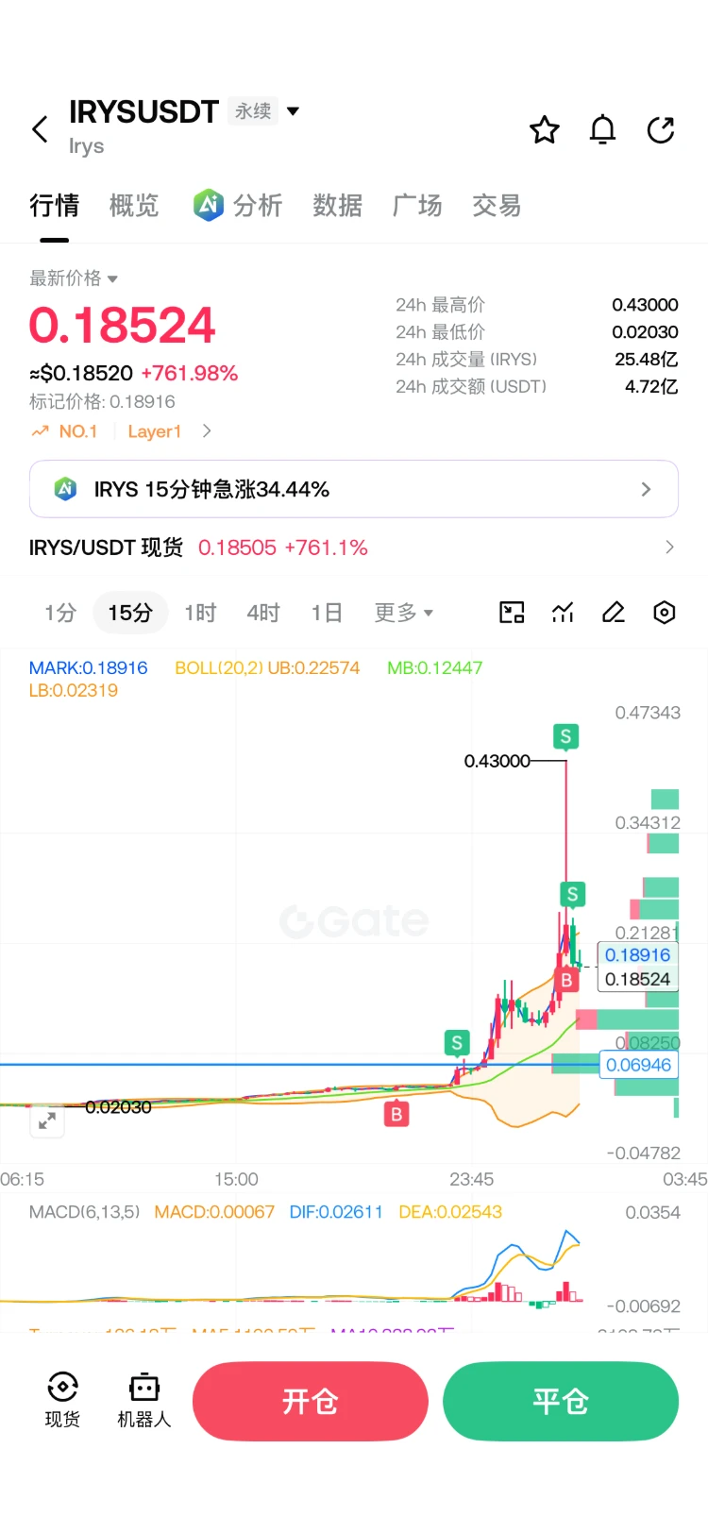Tap the 24h 最高价 value 0.43000
Image resolution: width=708 pixels, height=1533 pixels.
pyautogui.click(x=645, y=305)
